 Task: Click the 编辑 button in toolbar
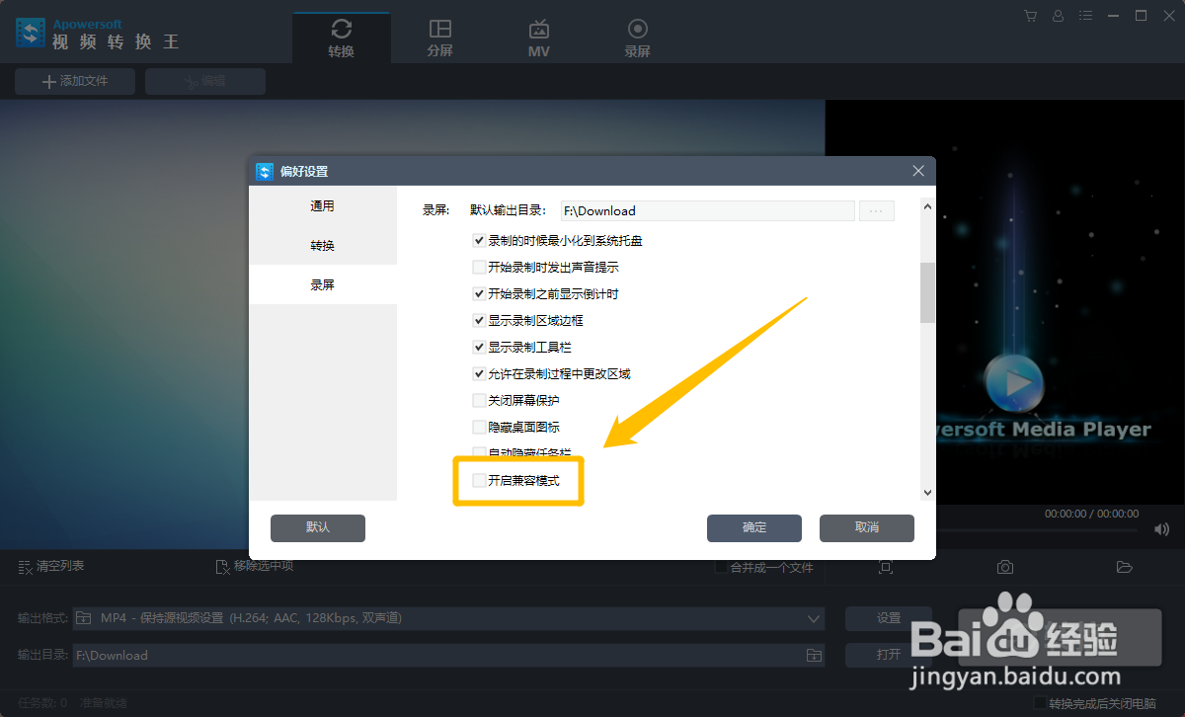click(205, 81)
